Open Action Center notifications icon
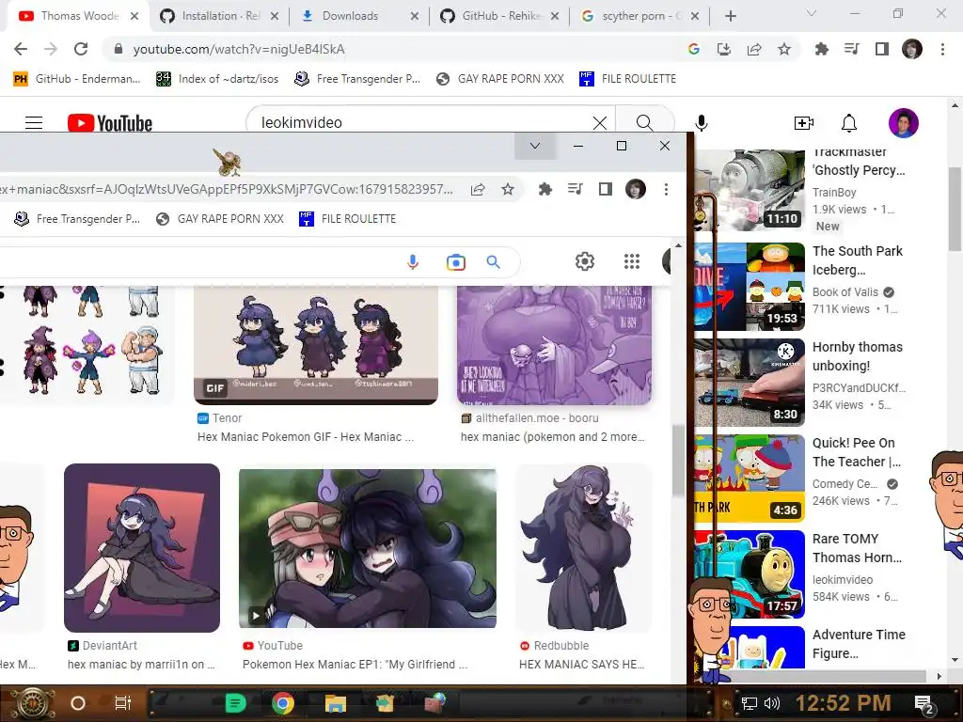Viewport: 963px width, 722px height. click(924, 704)
